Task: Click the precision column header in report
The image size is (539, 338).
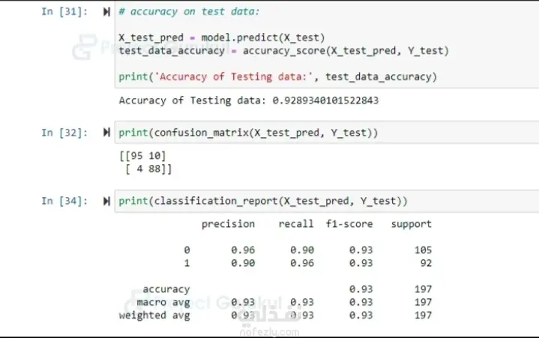Action: click(228, 224)
